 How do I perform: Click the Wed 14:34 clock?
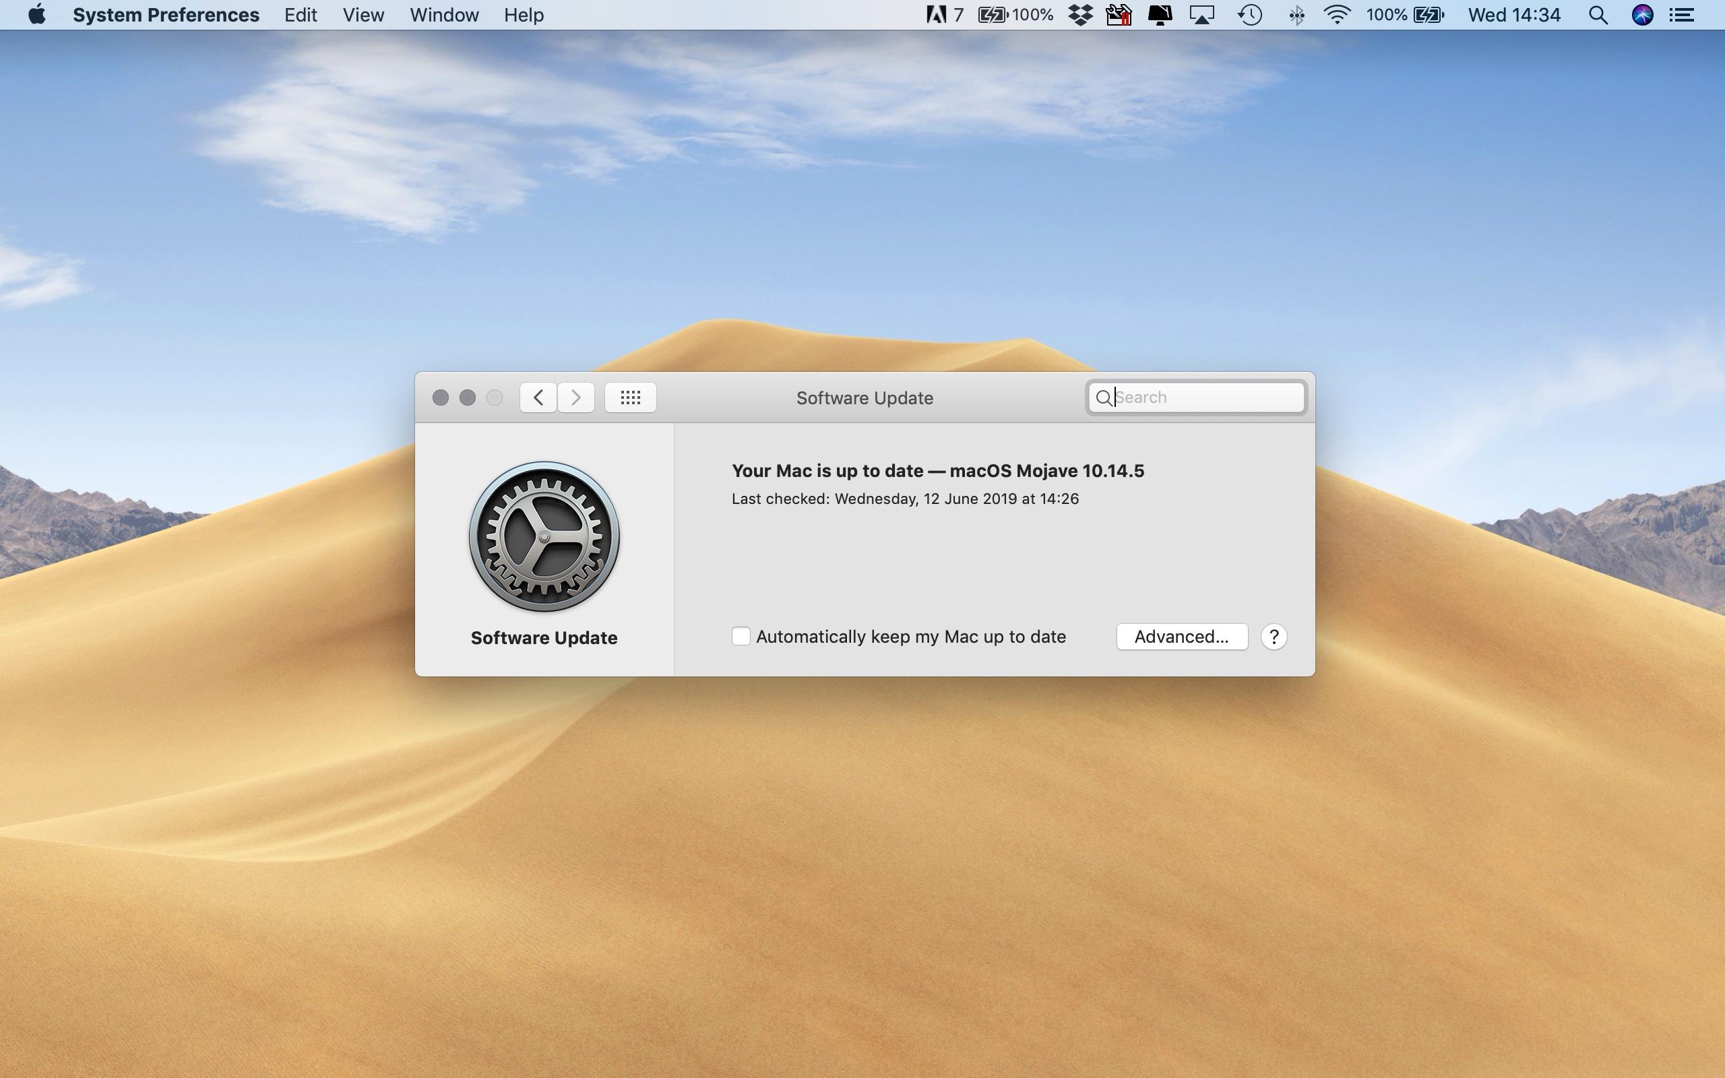[1514, 15]
